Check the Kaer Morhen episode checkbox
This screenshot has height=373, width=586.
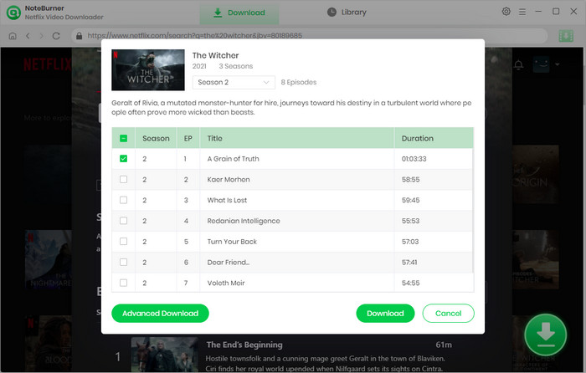click(123, 179)
